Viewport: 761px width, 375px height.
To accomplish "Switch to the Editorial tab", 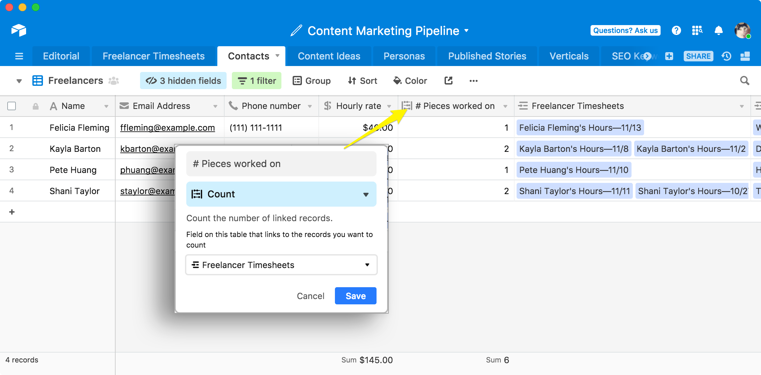I will tap(61, 56).
